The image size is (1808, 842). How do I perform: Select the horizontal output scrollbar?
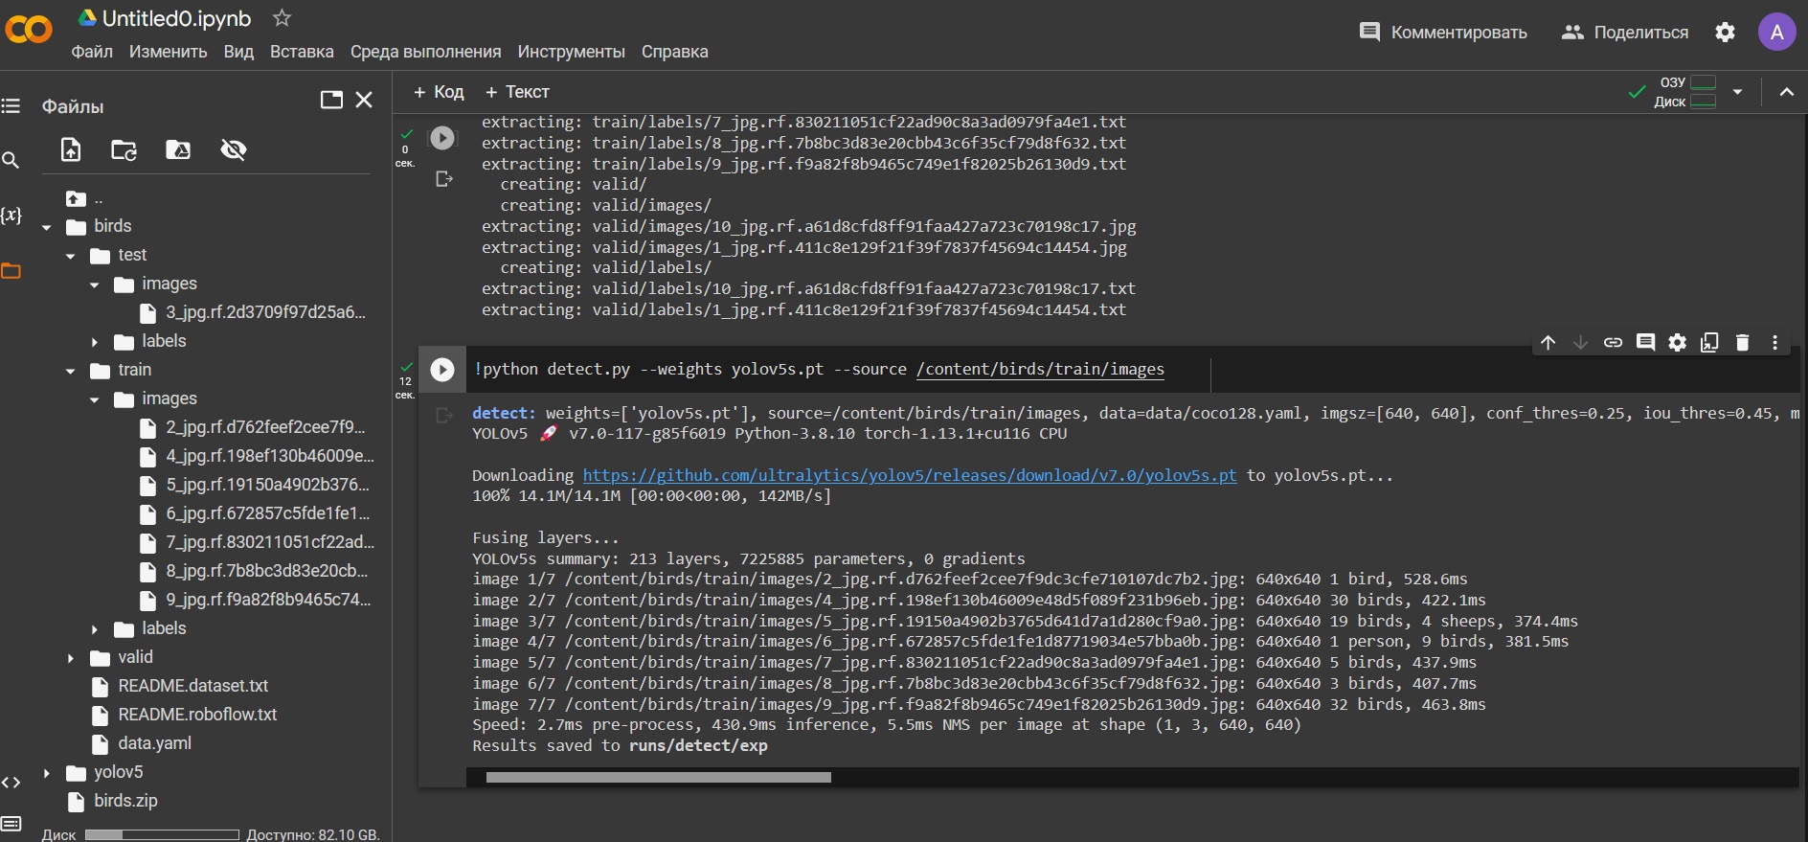pyautogui.click(x=659, y=778)
